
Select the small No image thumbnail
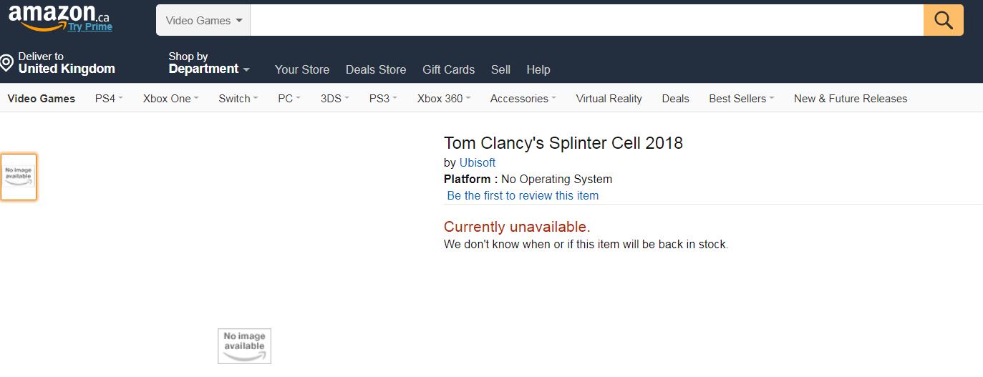(19, 177)
